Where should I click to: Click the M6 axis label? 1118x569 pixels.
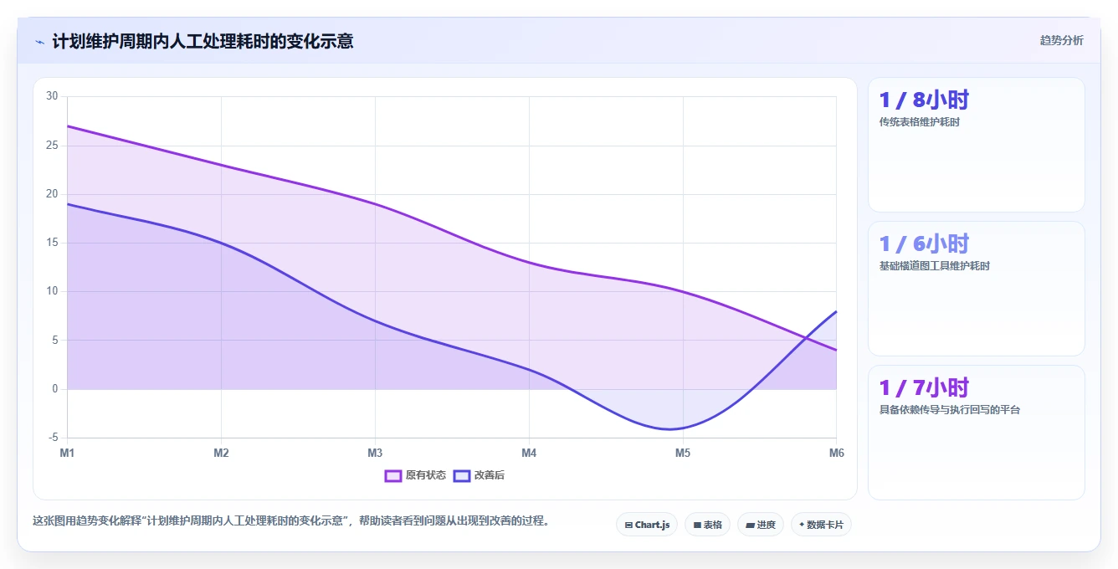(837, 453)
